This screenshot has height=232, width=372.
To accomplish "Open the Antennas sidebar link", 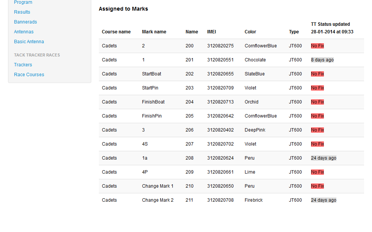I will (x=23, y=32).
